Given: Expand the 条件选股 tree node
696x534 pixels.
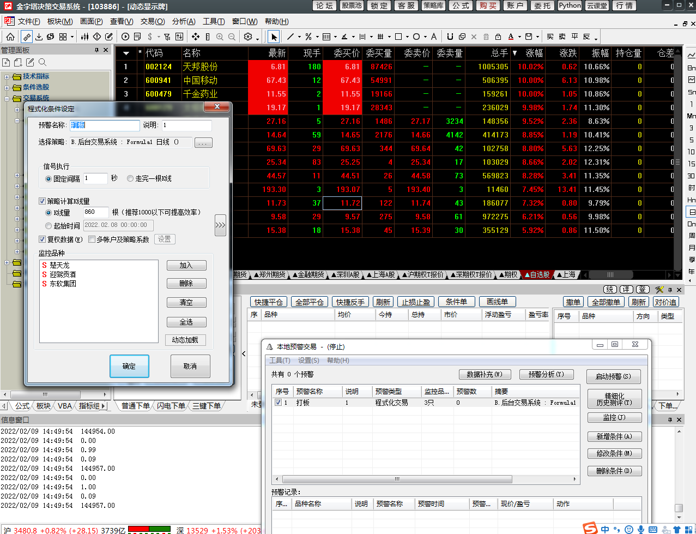Looking at the screenshot, I should 7,87.
